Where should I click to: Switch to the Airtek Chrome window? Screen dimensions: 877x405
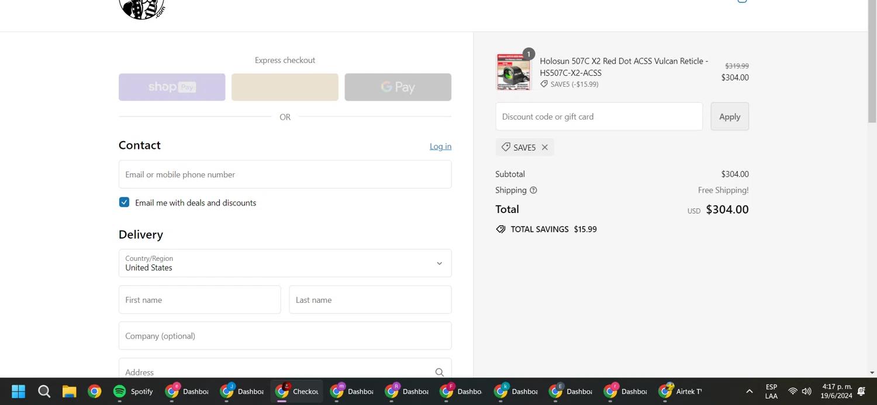pyautogui.click(x=681, y=391)
